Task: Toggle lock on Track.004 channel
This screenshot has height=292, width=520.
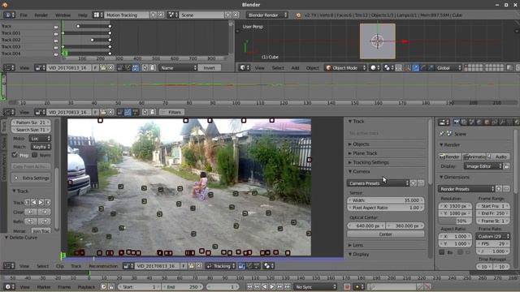Action: click(56, 54)
